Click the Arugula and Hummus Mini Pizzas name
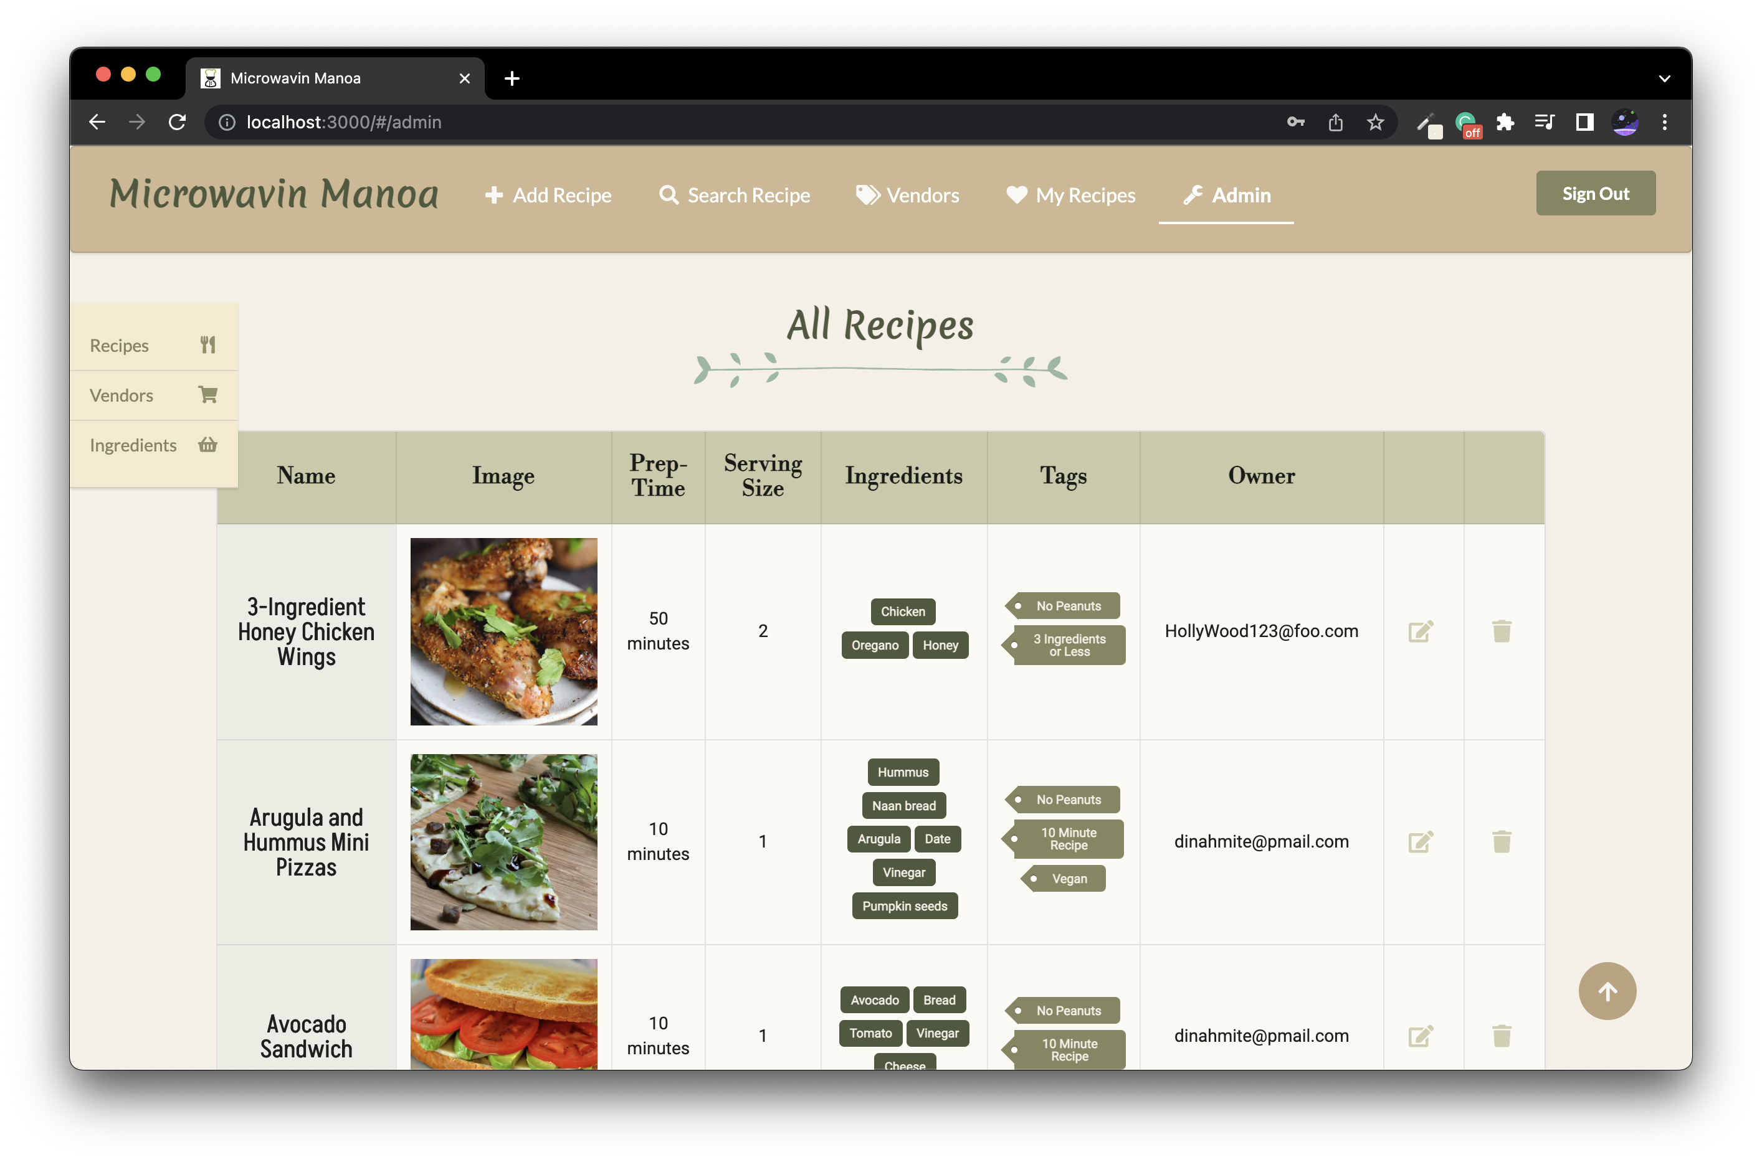Screen dimensions: 1762x1162 tap(305, 842)
